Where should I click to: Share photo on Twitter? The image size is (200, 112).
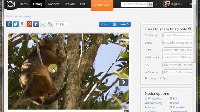click(16, 24)
